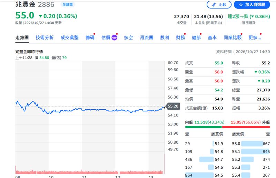Image resolution: width=276 pixels, height=178 pixels.
Task: Add stock via 加入自選股 button
Action: click(x=252, y=4)
